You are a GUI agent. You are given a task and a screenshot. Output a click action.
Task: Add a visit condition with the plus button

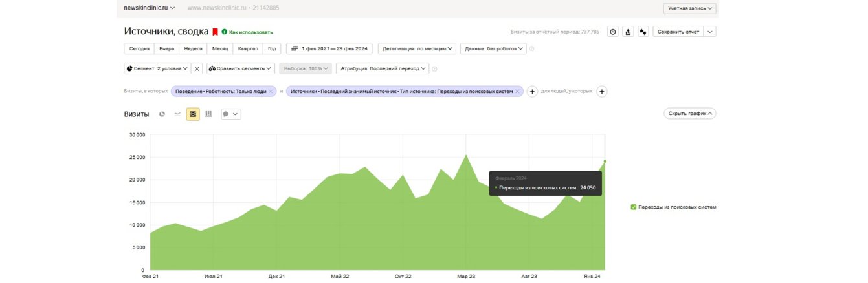tap(533, 92)
